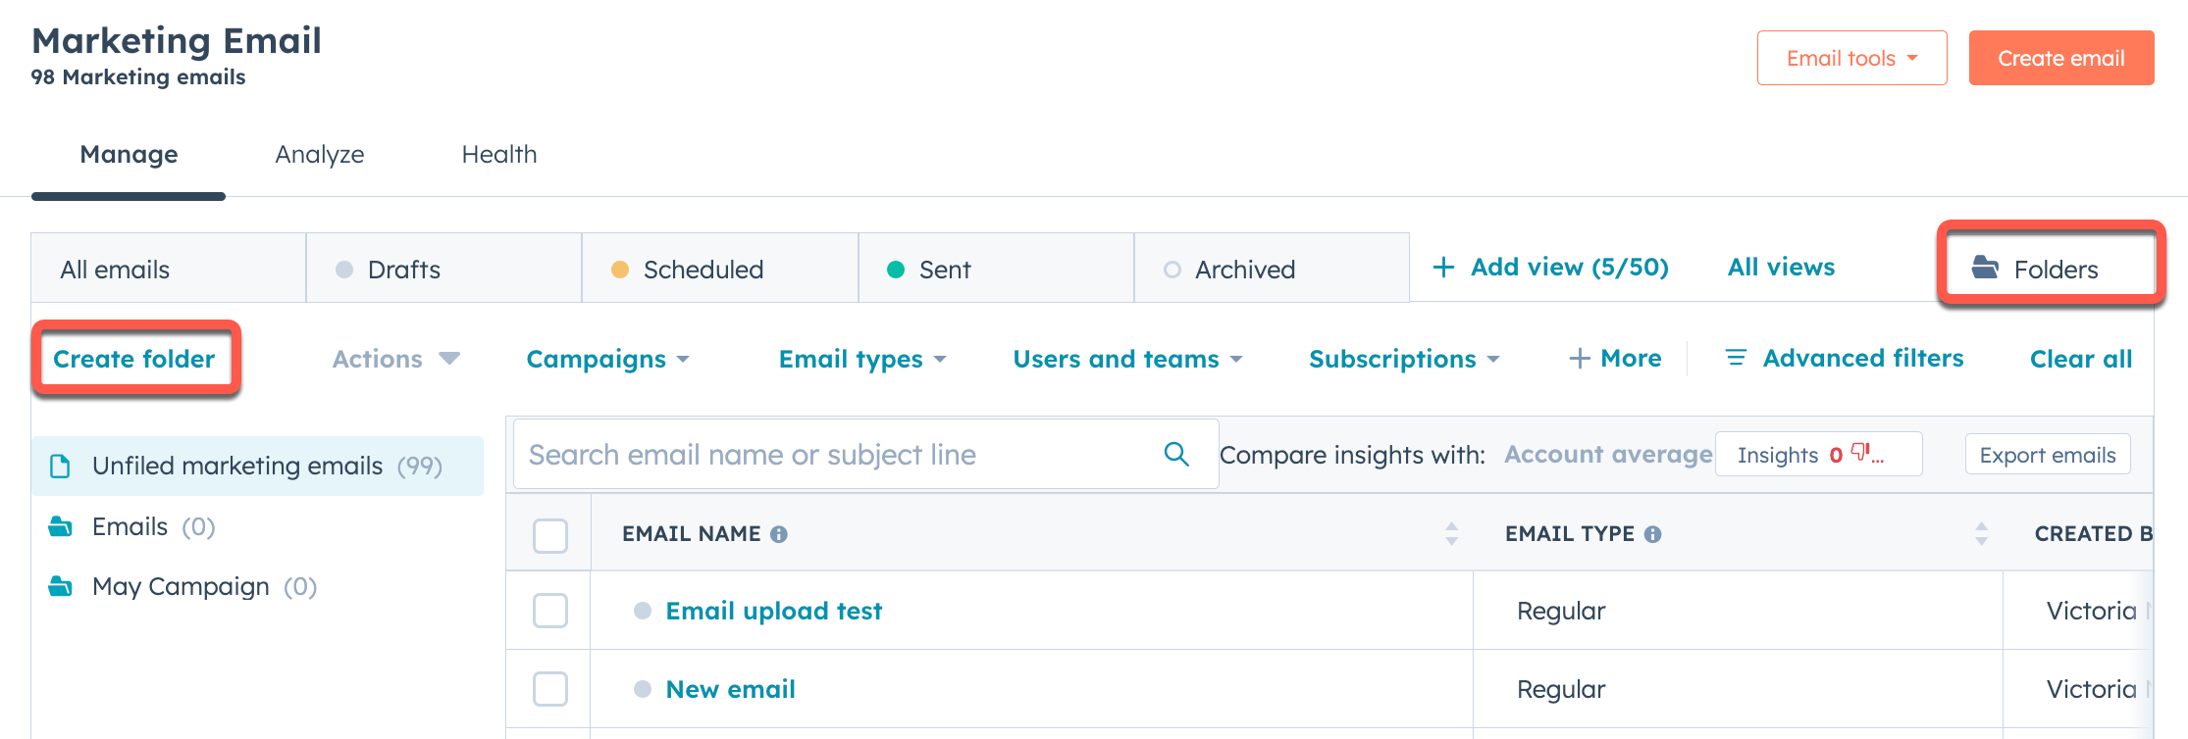Open Advanced filters
This screenshot has width=2188, height=739.
[1845, 359]
